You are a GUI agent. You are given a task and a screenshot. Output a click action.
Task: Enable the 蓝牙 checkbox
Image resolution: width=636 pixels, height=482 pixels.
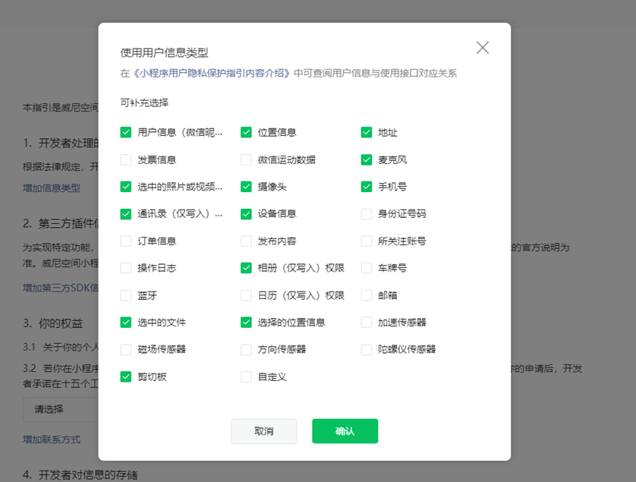pyautogui.click(x=126, y=295)
